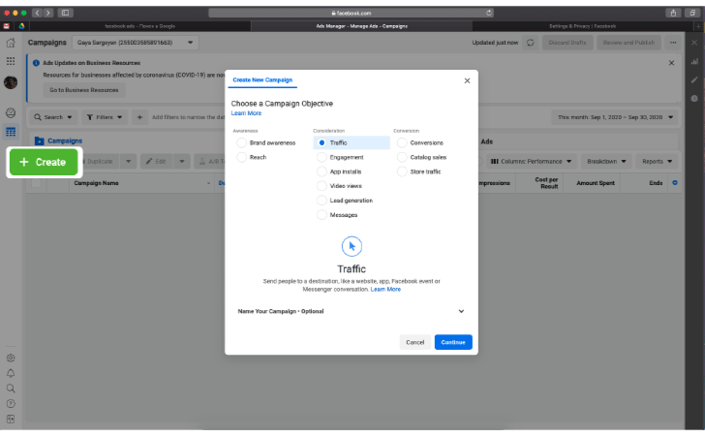Image resolution: width=705 pixels, height=436 pixels.
Task: Click the Cancel button in the dialog
Action: [415, 342]
